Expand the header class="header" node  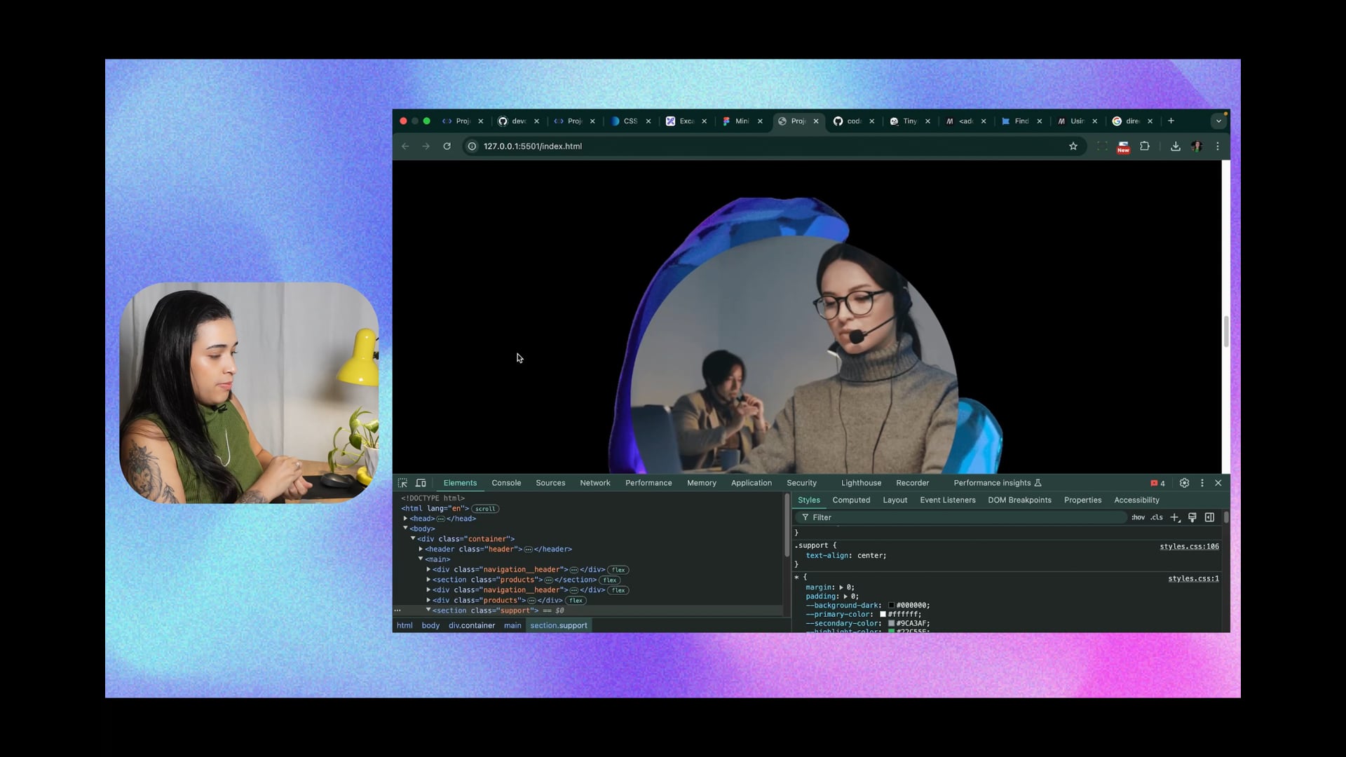(421, 549)
